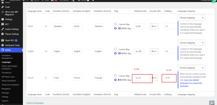Open Theme and plugins localization

(9, 67)
